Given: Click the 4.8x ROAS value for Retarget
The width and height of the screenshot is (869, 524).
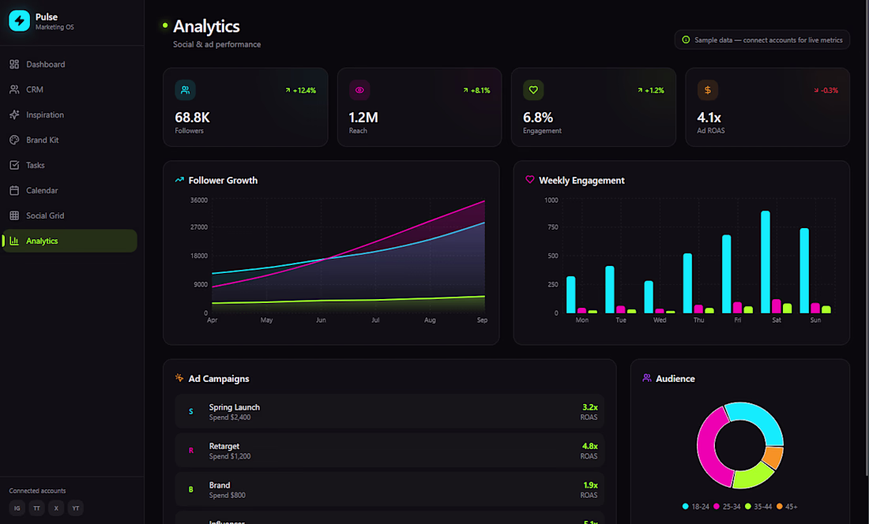Looking at the screenshot, I should 589,446.
